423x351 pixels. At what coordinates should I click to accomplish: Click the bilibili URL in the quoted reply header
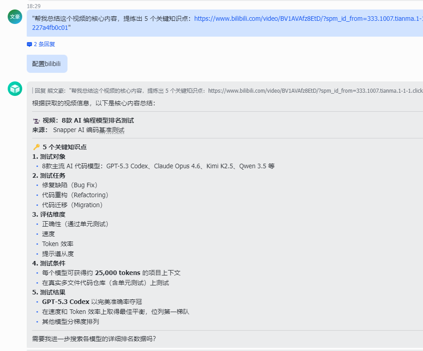click(x=299, y=90)
